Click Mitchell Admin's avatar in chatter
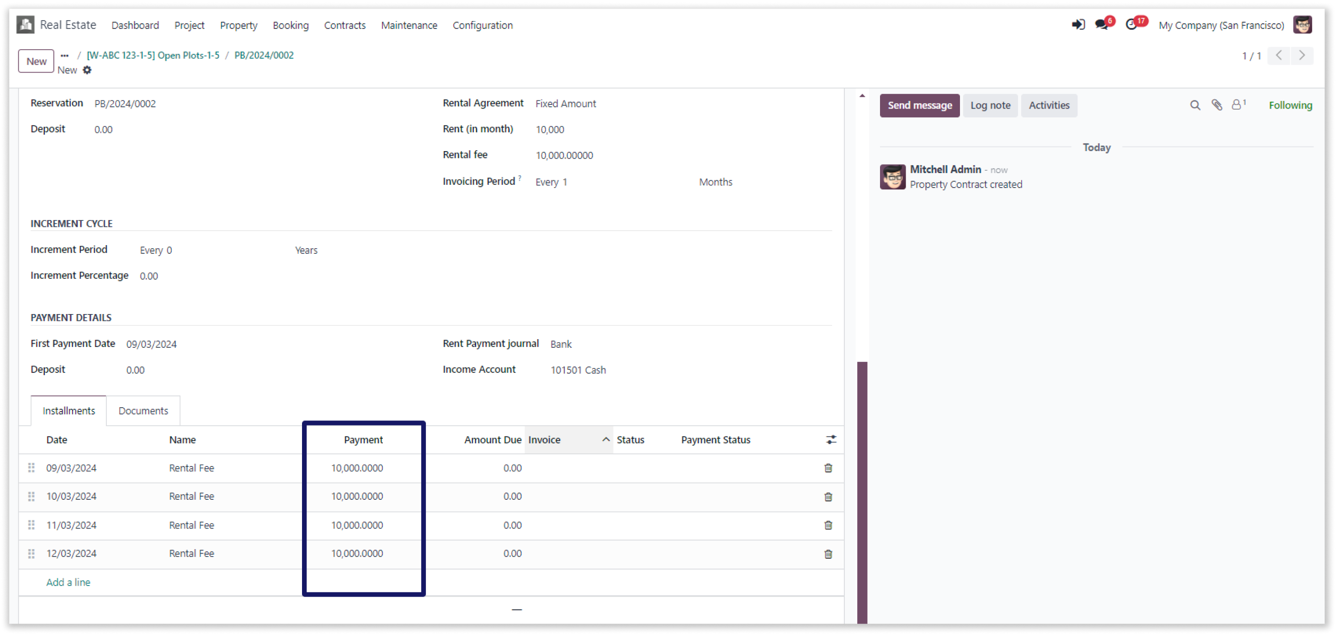 (892, 177)
